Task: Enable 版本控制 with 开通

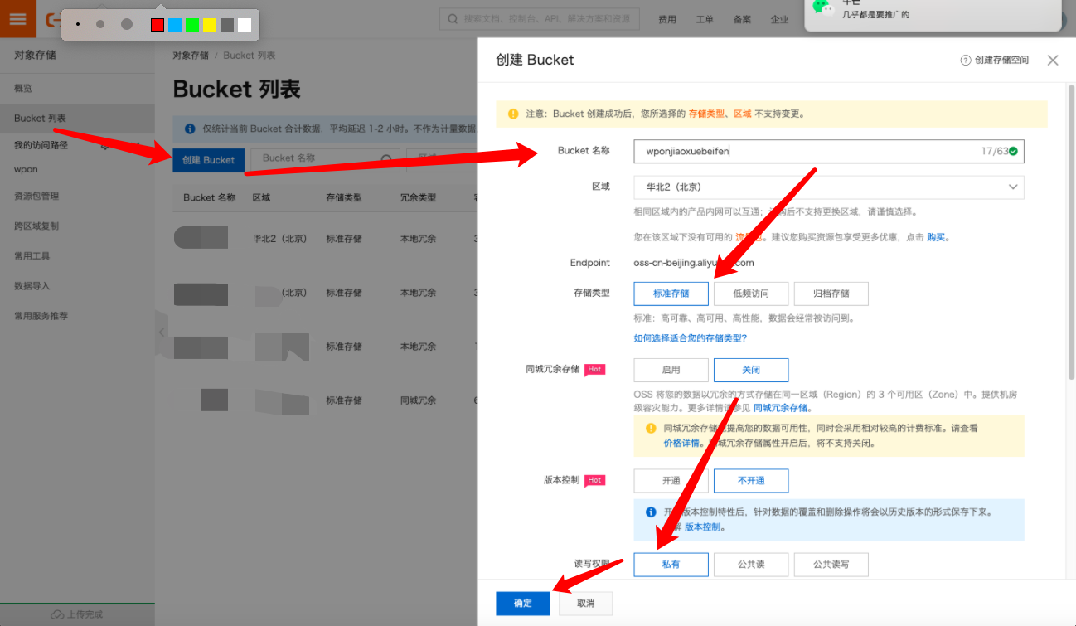Action: tap(671, 481)
